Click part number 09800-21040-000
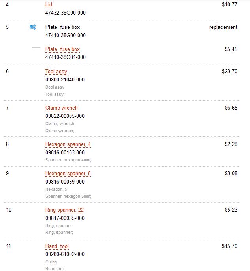 (65, 80)
